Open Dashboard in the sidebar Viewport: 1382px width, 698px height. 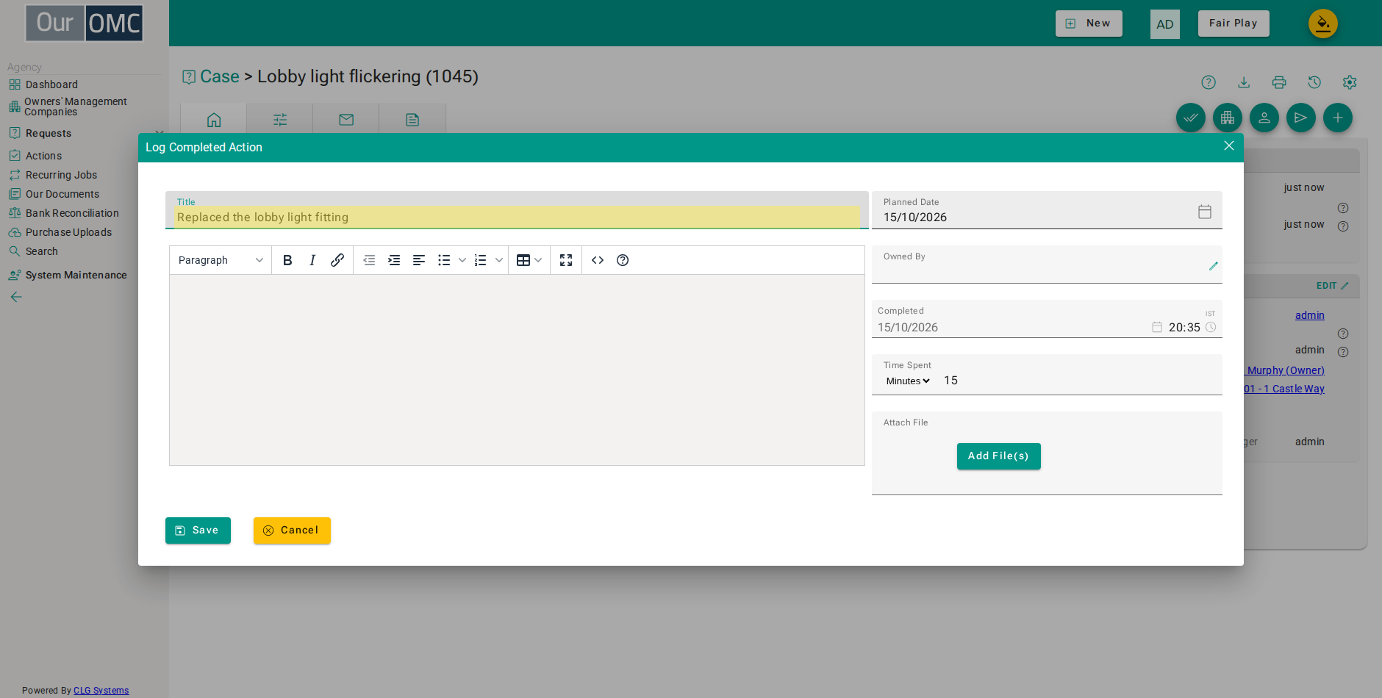click(x=51, y=84)
